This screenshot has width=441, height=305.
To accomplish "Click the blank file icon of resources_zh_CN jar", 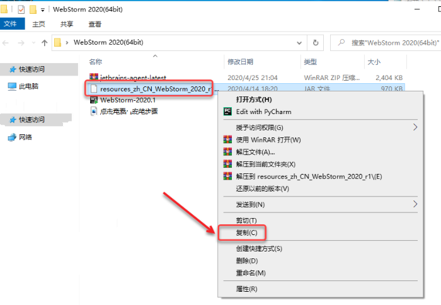I will click(94, 89).
